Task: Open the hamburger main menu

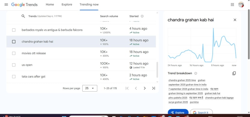Action: click(6, 4)
